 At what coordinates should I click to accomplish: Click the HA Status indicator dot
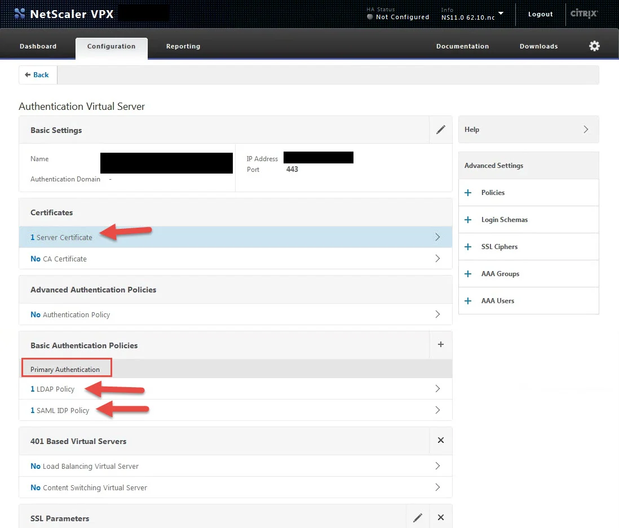click(370, 17)
